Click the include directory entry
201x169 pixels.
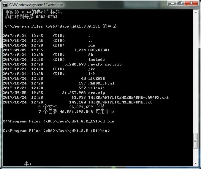[96, 60]
